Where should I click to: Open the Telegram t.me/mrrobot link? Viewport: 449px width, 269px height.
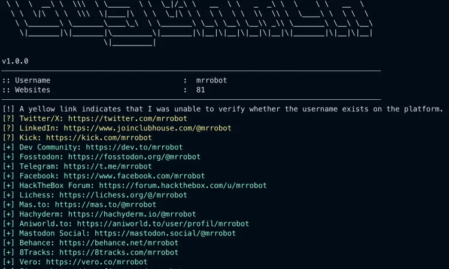[x=108, y=166]
